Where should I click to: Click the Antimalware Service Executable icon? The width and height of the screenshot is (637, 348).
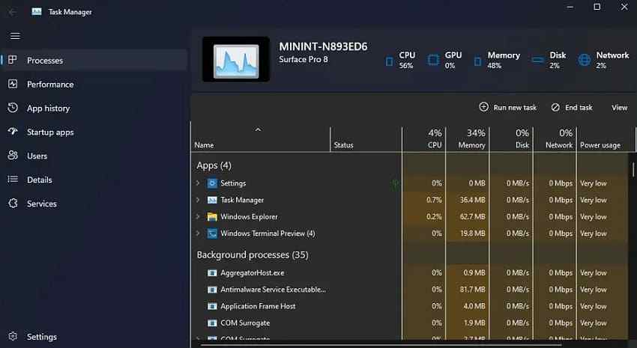click(212, 290)
